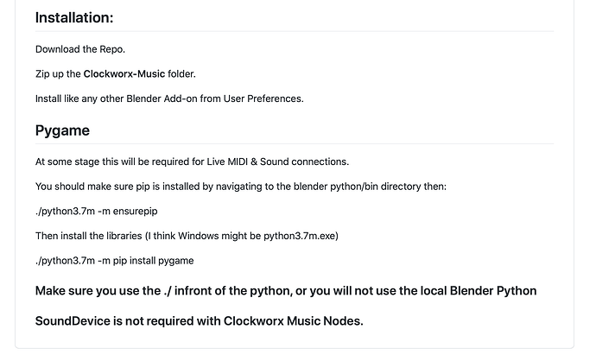Click the 'python3.7m.exe' text in parentheses
The width and height of the screenshot is (596, 361).
pos(300,236)
